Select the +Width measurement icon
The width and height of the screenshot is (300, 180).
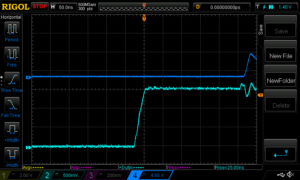click(x=12, y=130)
